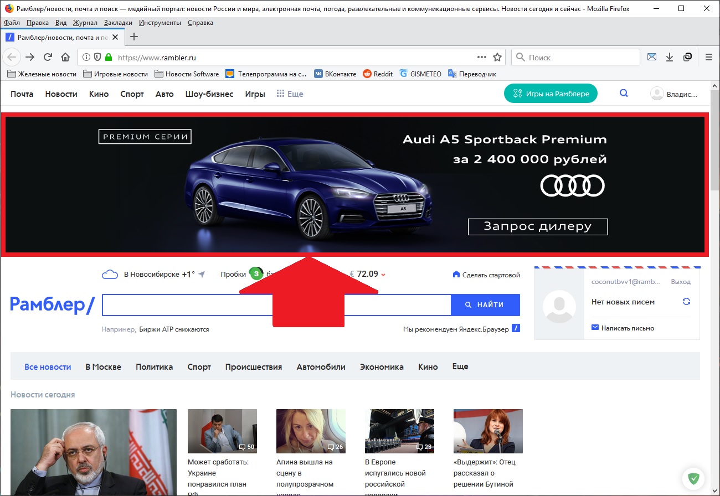
Task: Bookmark this page with the star
Action: tap(497, 57)
